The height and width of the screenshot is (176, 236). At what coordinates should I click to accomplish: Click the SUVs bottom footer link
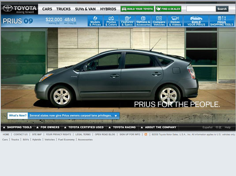coord(26,139)
